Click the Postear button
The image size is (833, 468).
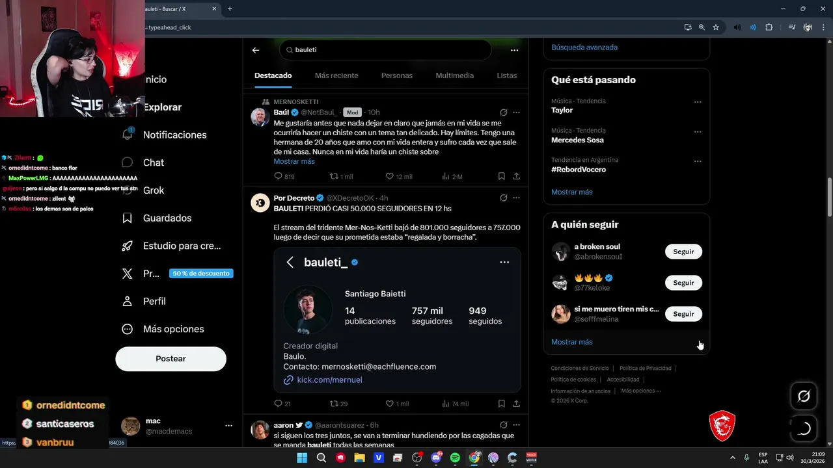[171, 359]
